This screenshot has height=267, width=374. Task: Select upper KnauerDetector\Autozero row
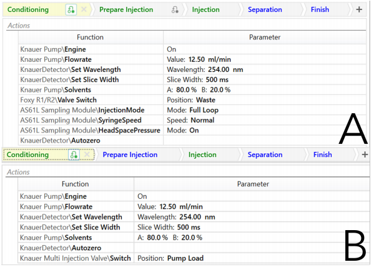192,141
